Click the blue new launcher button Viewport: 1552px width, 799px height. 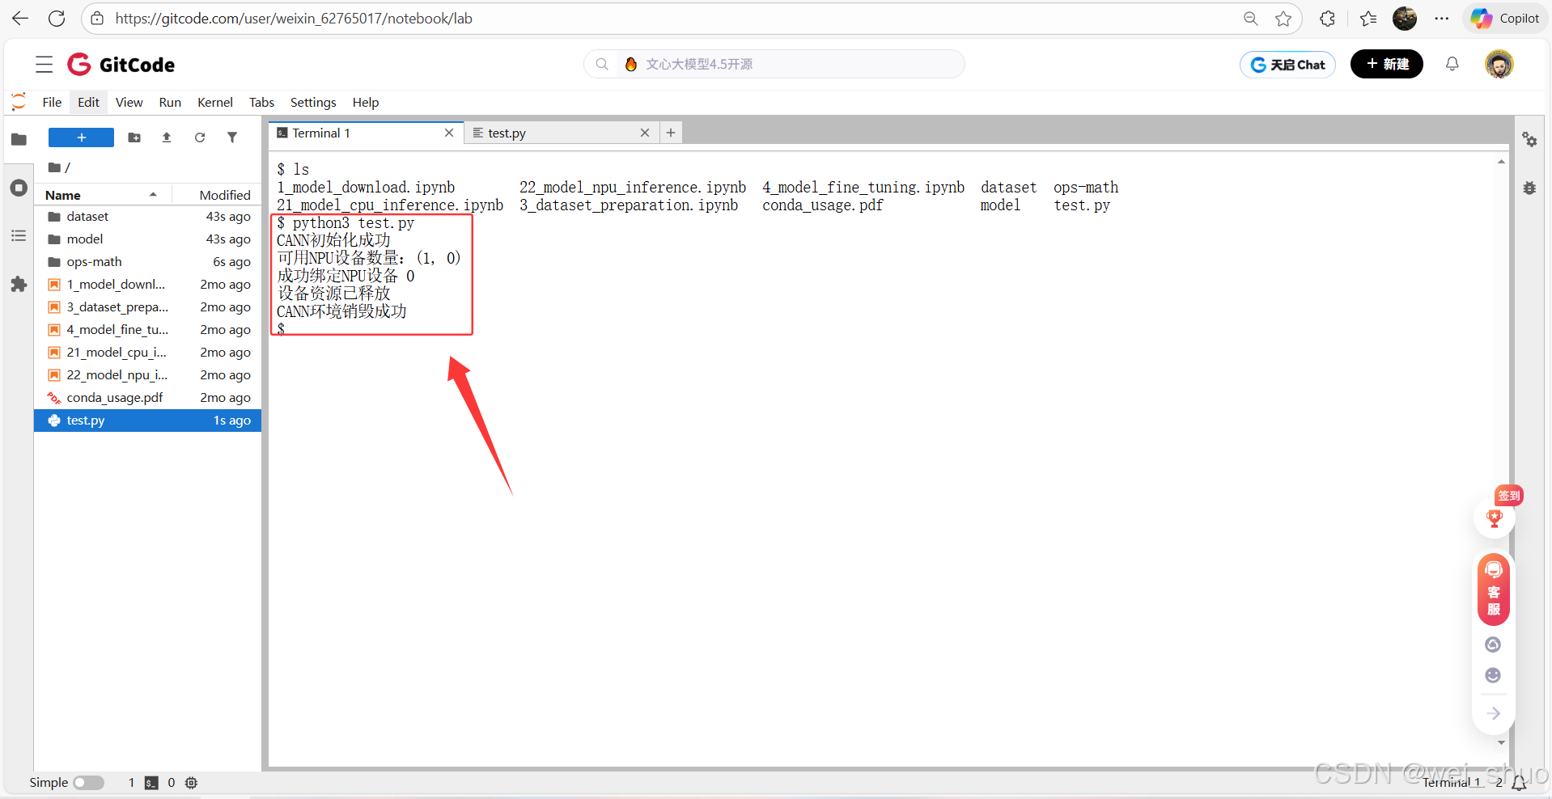(81, 137)
